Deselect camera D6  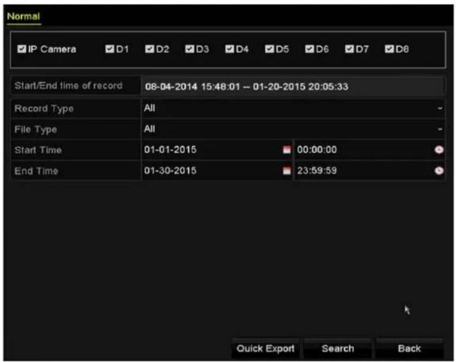[309, 49]
